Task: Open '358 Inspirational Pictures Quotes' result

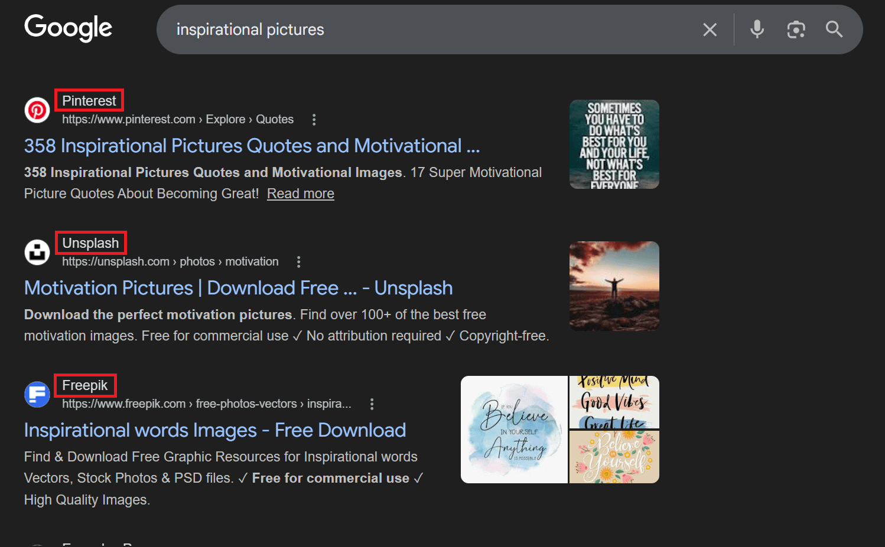Action: (252, 146)
